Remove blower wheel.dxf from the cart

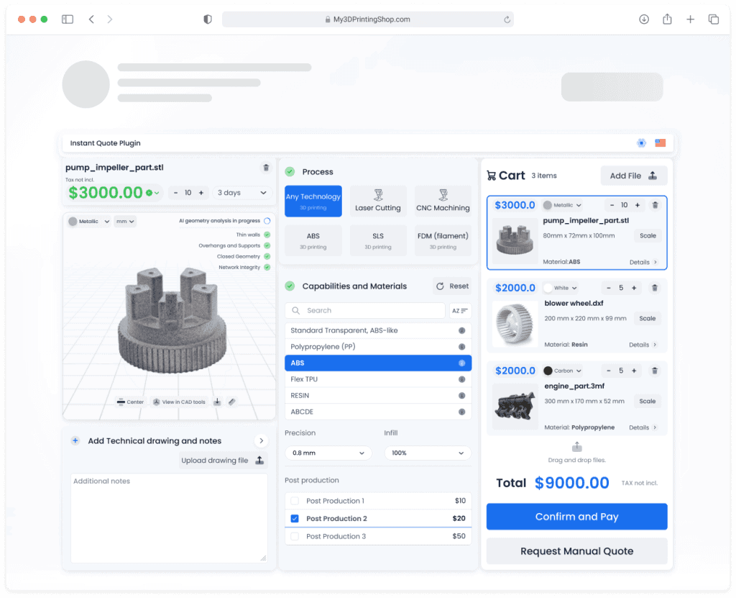coord(654,288)
